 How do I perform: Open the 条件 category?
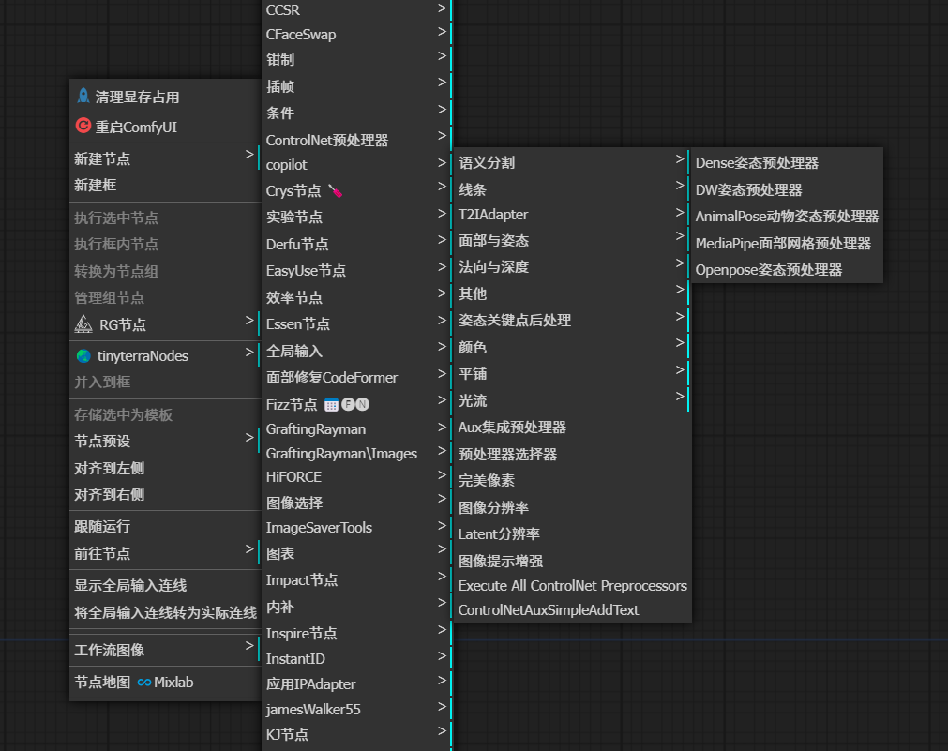pyautogui.click(x=356, y=113)
